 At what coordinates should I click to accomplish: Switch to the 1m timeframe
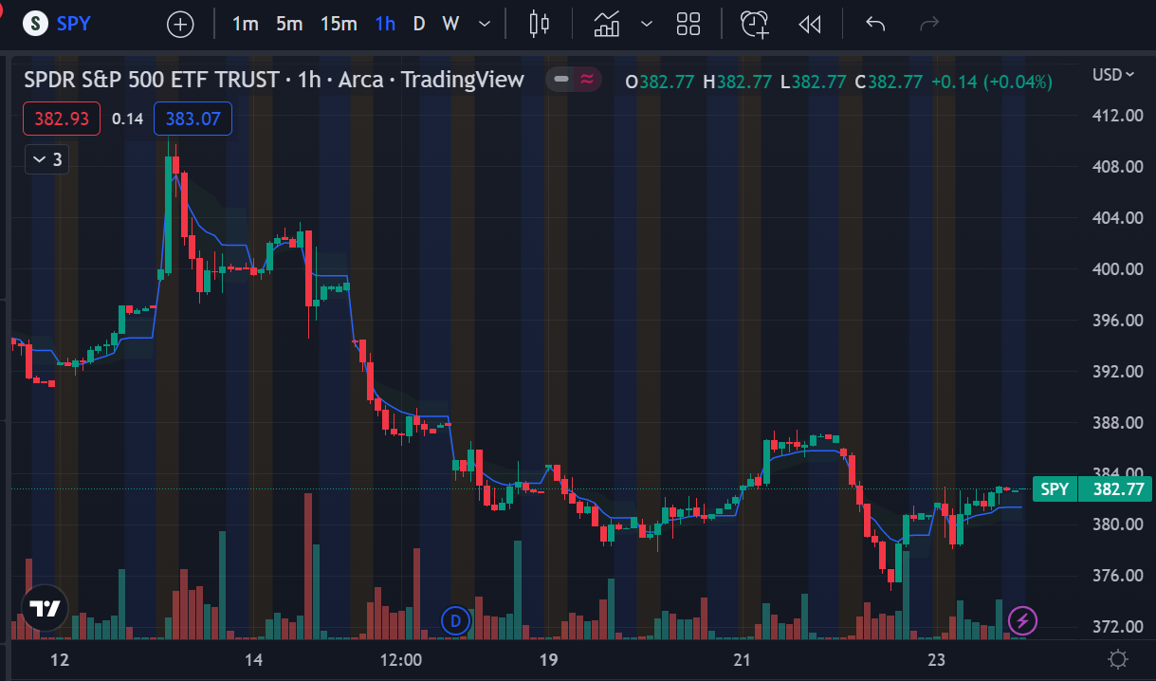point(245,24)
